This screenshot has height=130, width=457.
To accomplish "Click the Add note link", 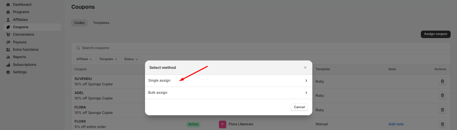I will click(x=396, y=124).
